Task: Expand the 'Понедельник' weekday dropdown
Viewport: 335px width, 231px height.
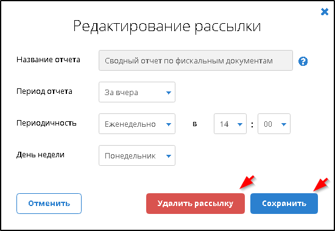Action: click(x=137, y=155)
